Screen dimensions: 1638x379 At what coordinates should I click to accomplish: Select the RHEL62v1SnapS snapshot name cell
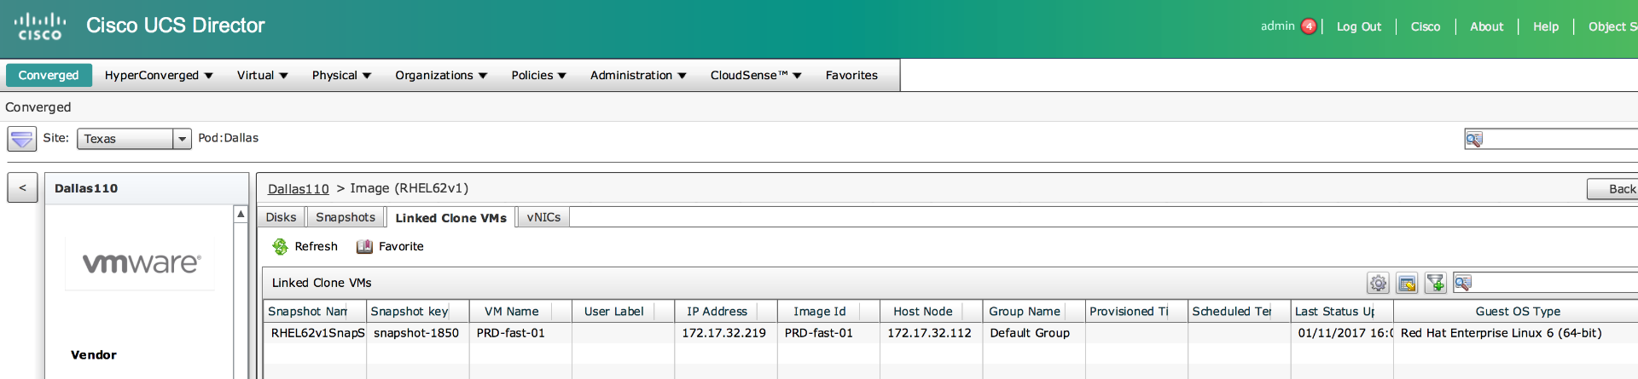(x=315, y=333)
